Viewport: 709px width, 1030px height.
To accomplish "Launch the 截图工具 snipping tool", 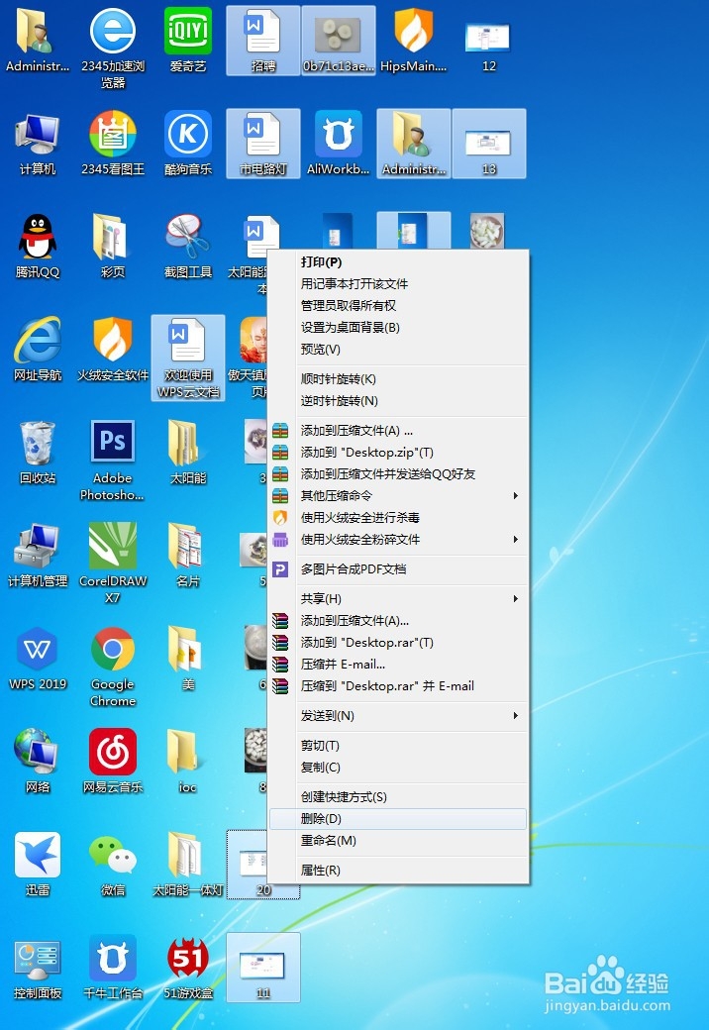I will coord(188,247).
